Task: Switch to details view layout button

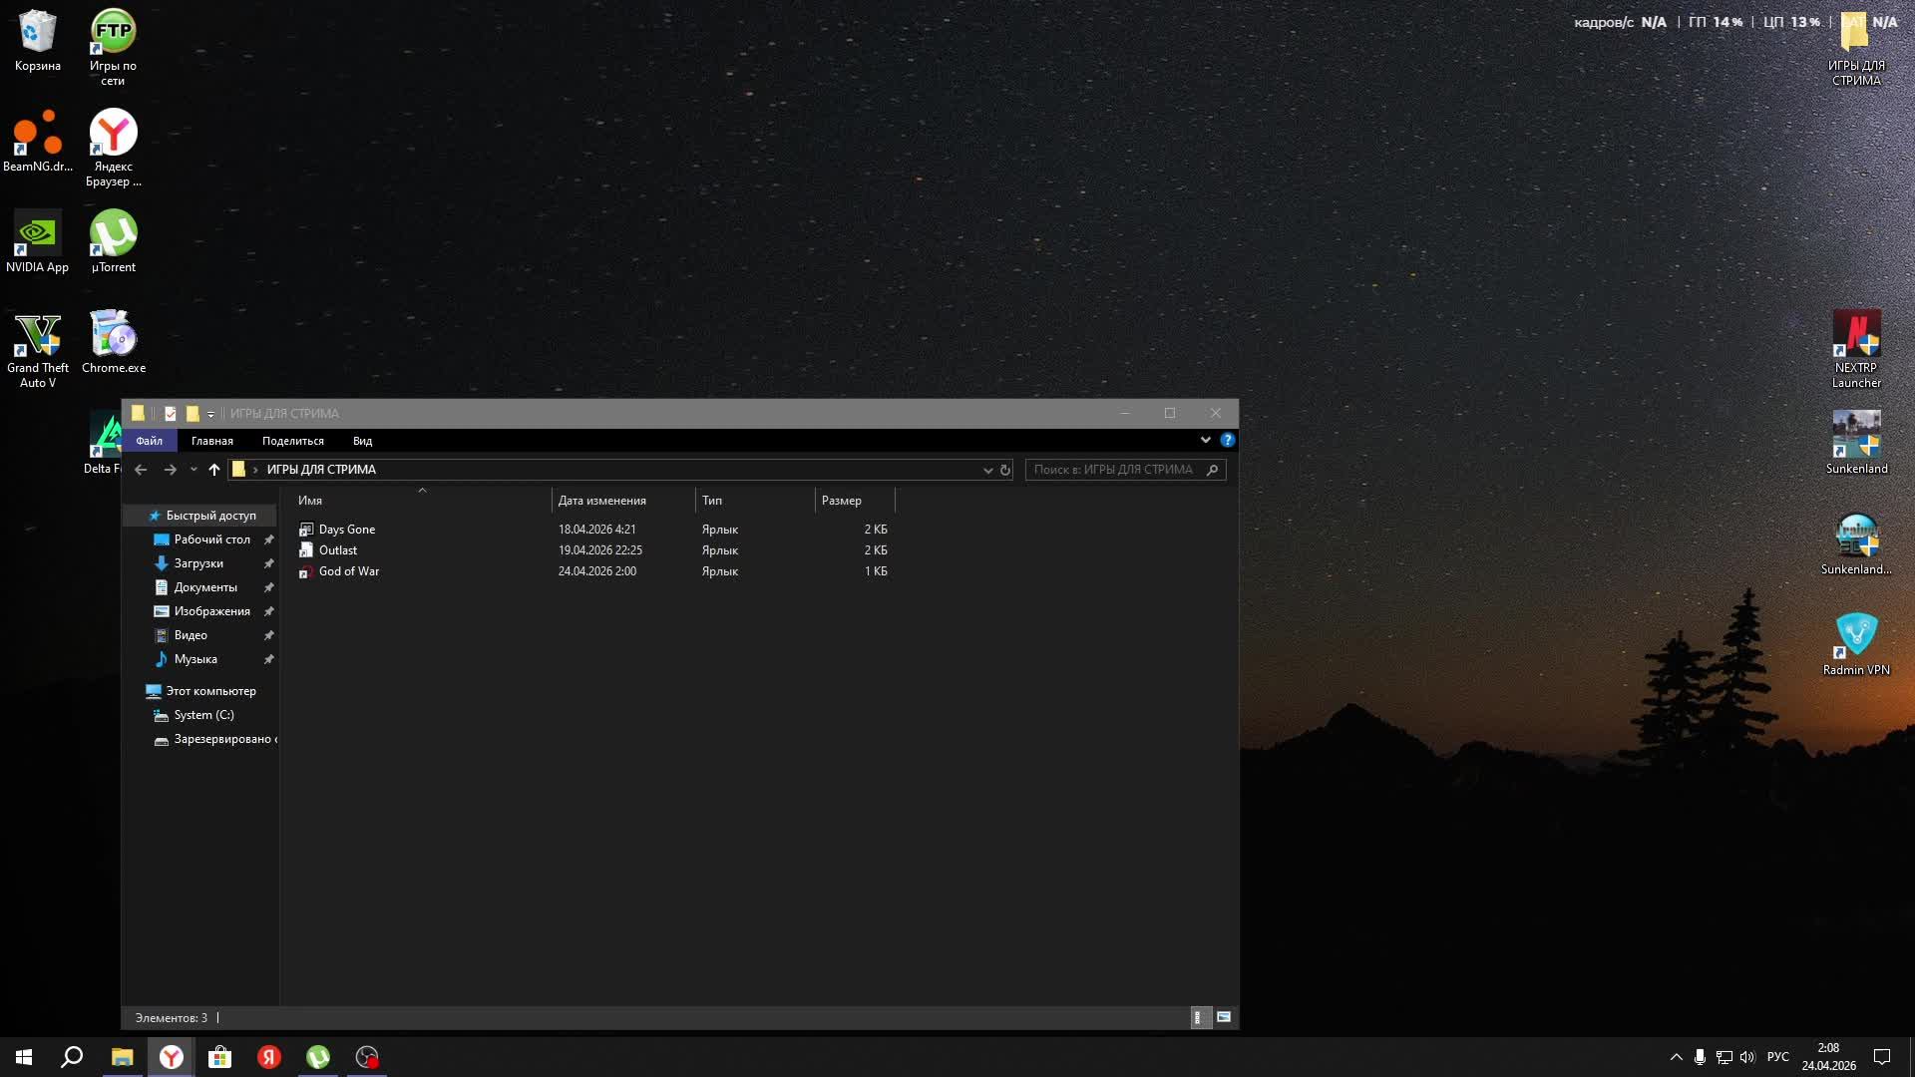Action: coord(1198,1017)
